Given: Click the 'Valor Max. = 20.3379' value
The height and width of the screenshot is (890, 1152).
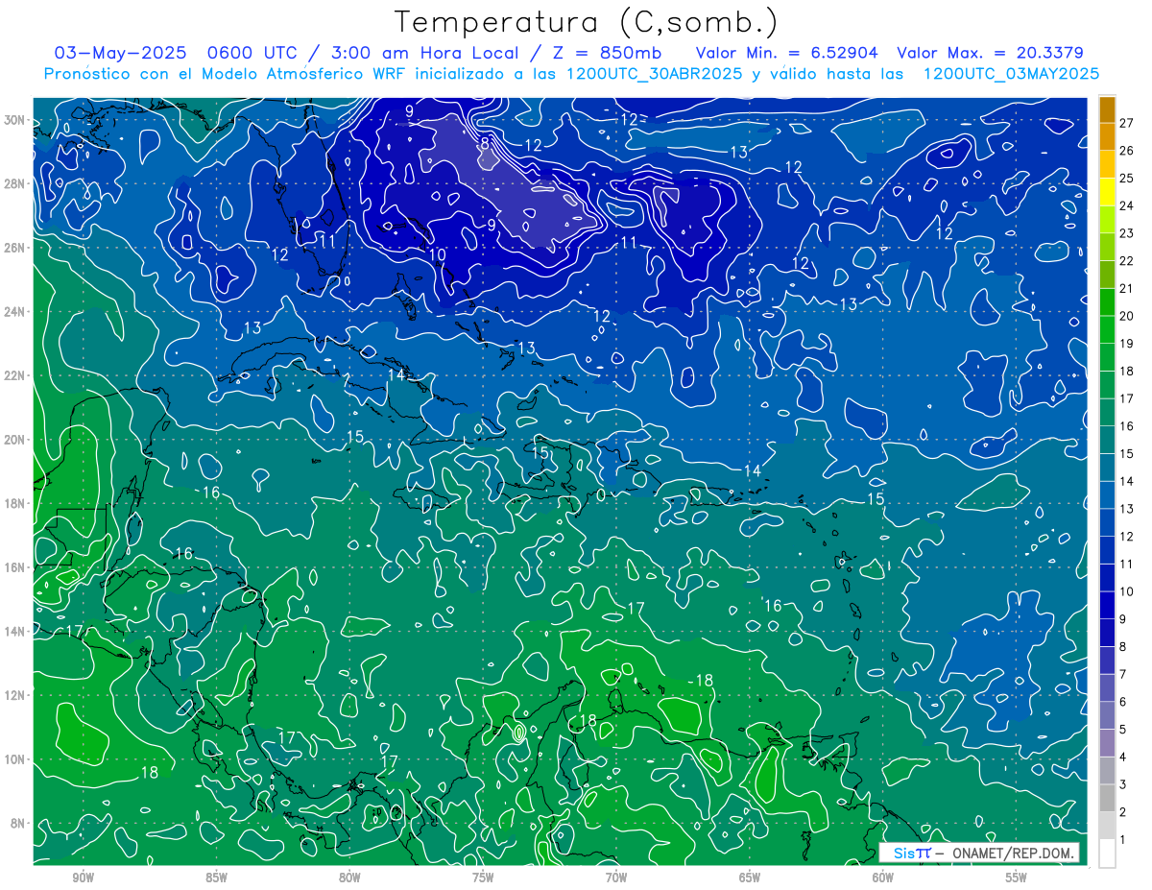Looking at the screenshot, I should 990,53.
